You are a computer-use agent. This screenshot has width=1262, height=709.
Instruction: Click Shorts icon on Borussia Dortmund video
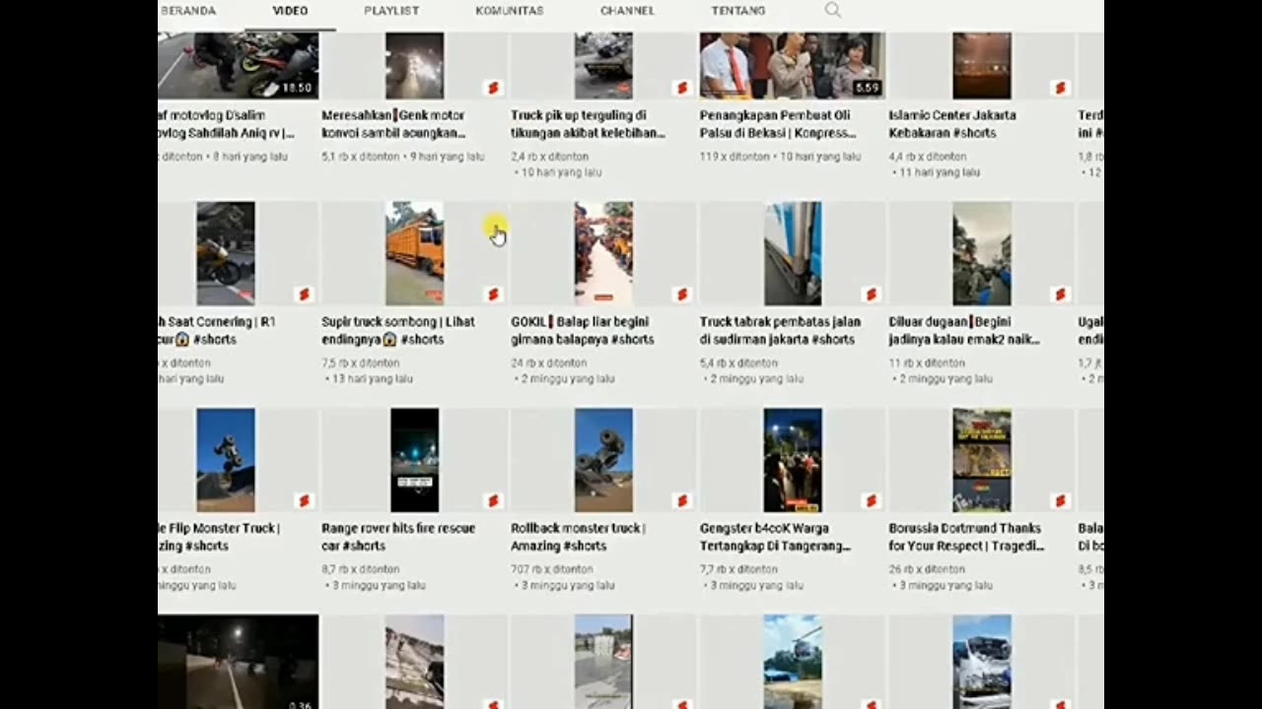click(1060, 501)
